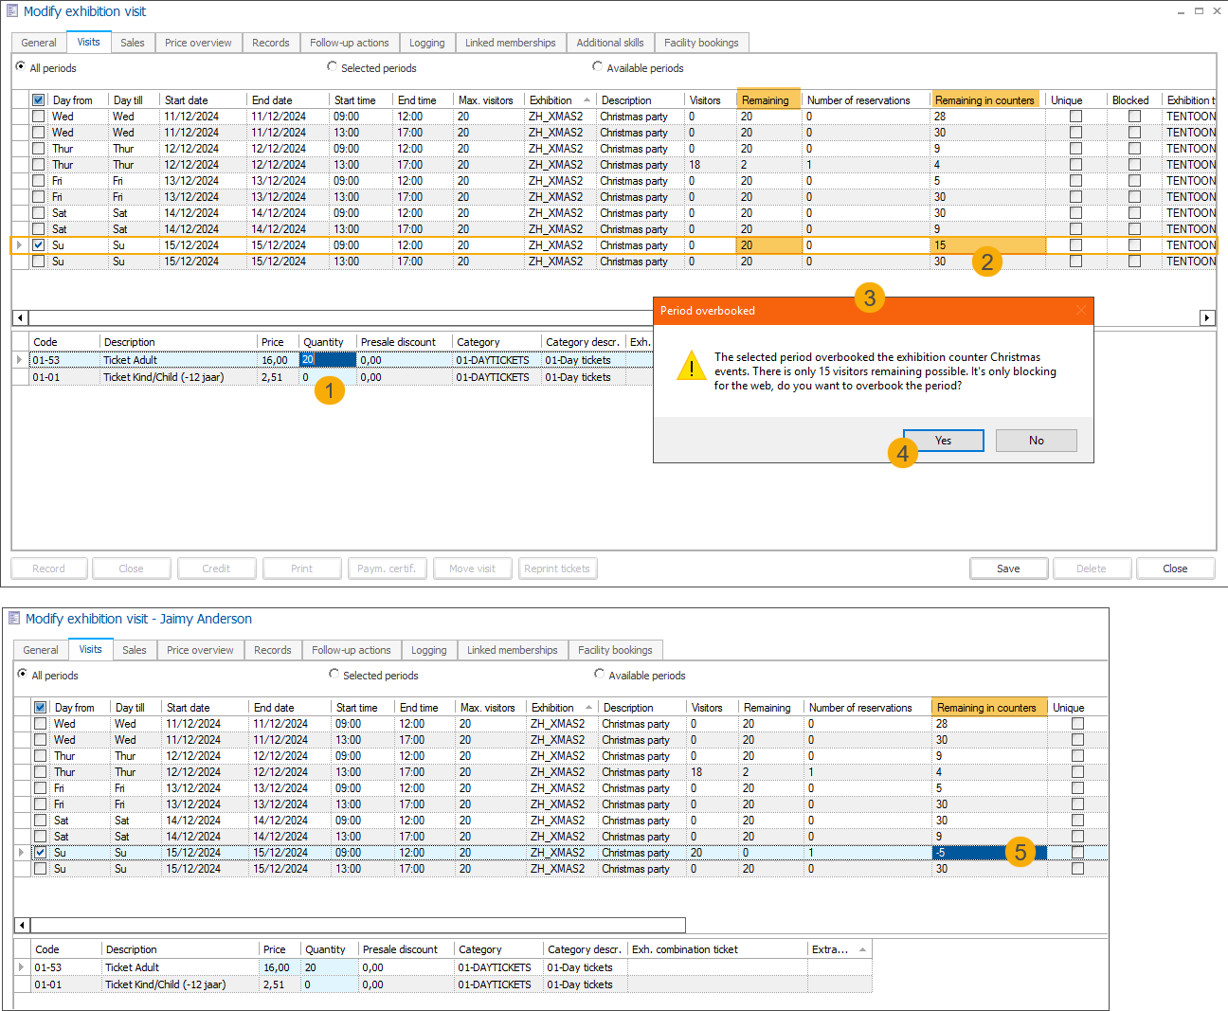Click the orange step 3 marker
Image resolution: width=1228 pixels, height=1011 pixels.
click(x=869, y=298)
